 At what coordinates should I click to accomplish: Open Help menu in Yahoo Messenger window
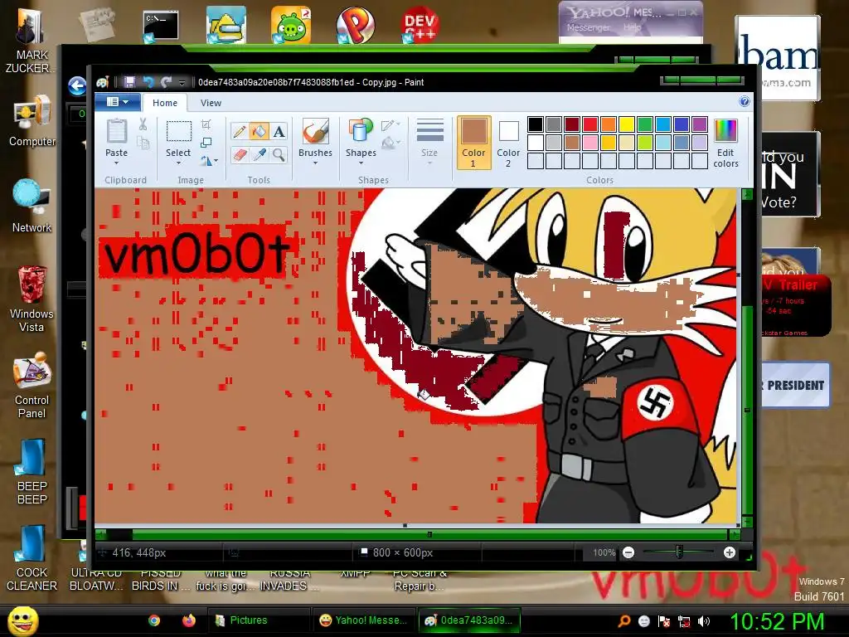point(632,27)
